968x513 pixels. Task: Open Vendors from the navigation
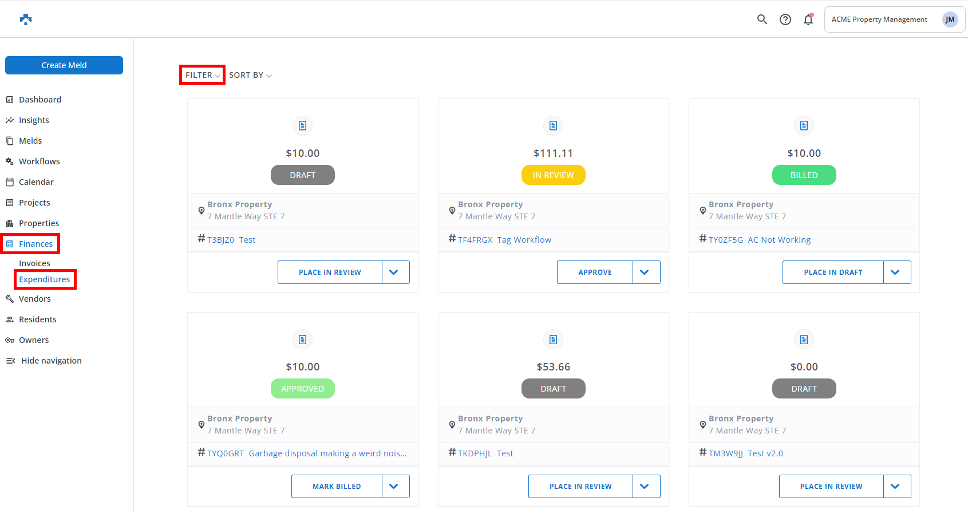(x=34, y=299)
